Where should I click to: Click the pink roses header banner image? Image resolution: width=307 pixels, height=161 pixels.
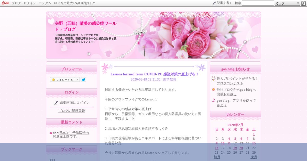coord(153,35)
